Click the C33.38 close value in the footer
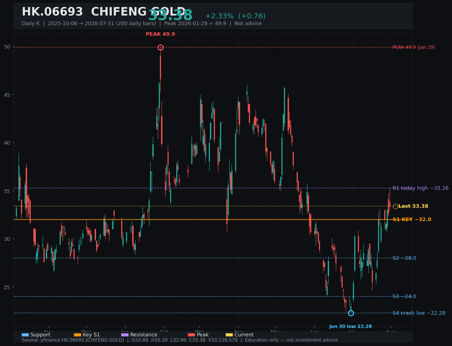The width and height of the screenshot is (452, 346). [198, 340]
